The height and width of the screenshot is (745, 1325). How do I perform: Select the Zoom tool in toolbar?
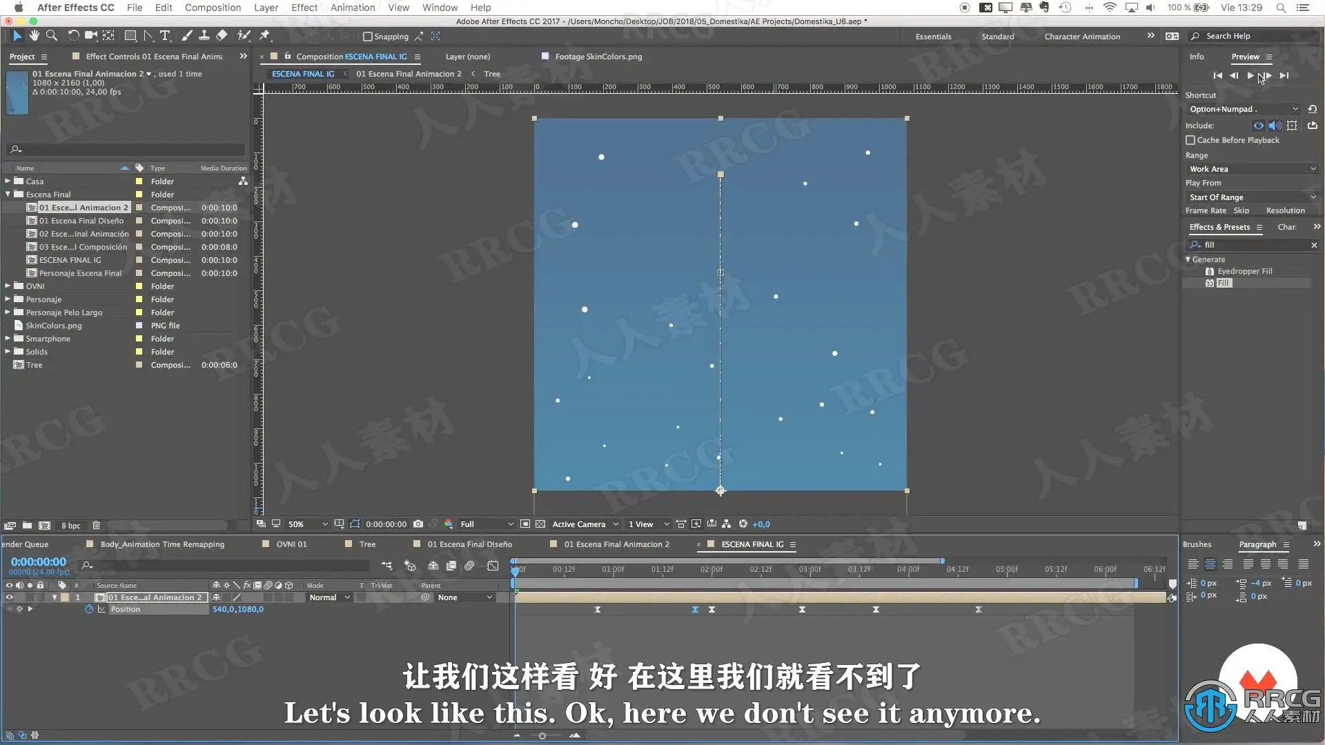51,36
